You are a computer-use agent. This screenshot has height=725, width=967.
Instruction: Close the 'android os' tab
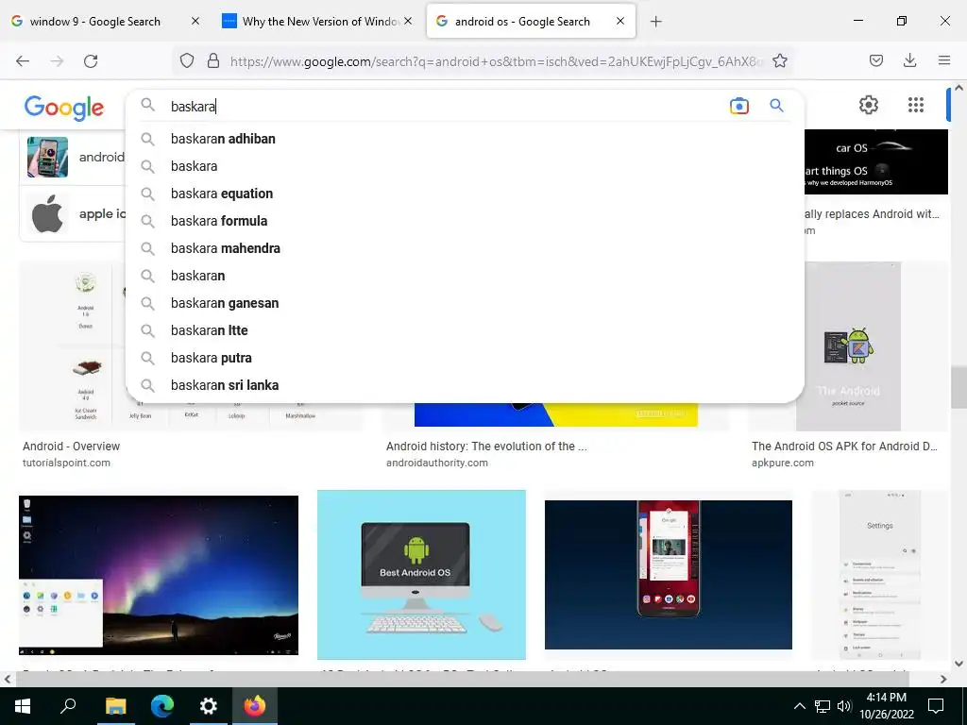pyautogui.click(x=620, y=21)
